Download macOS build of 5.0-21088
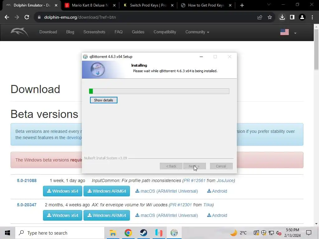 167,191
